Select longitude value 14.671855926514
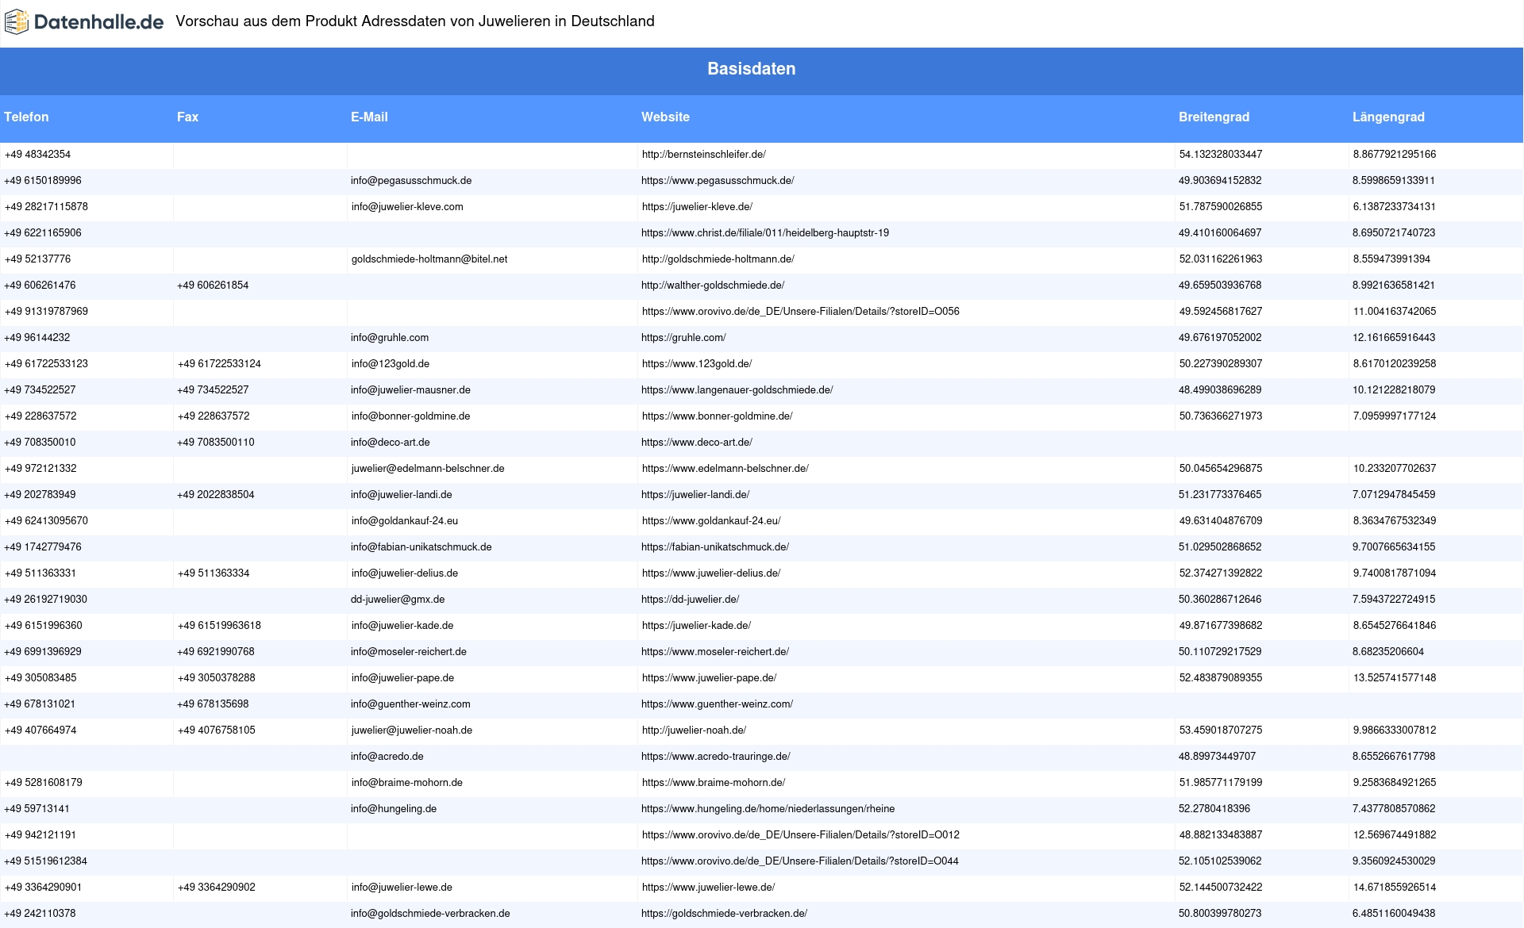 [1395, 888]
